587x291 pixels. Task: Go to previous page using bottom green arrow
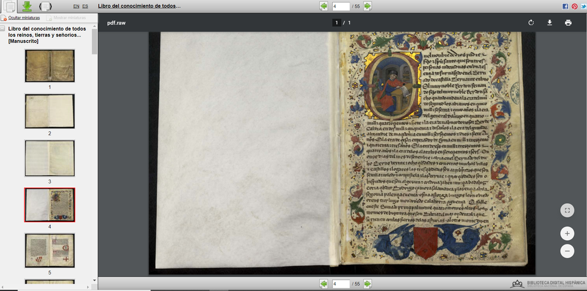pyautogui.click(x=324, y=284)
